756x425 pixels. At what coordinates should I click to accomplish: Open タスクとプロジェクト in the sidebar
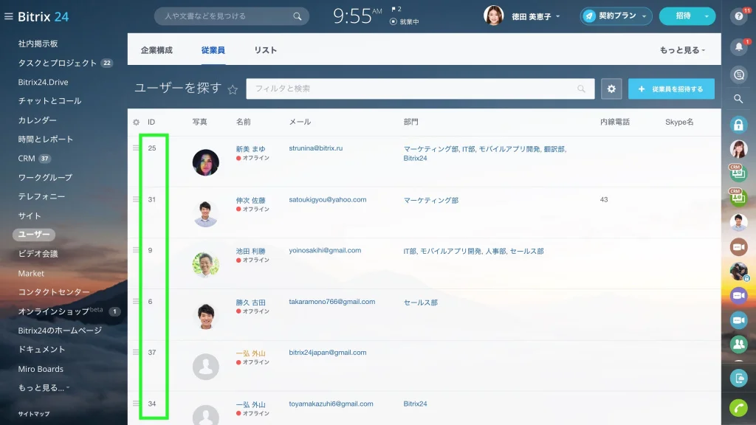click(x=58, y=63)
